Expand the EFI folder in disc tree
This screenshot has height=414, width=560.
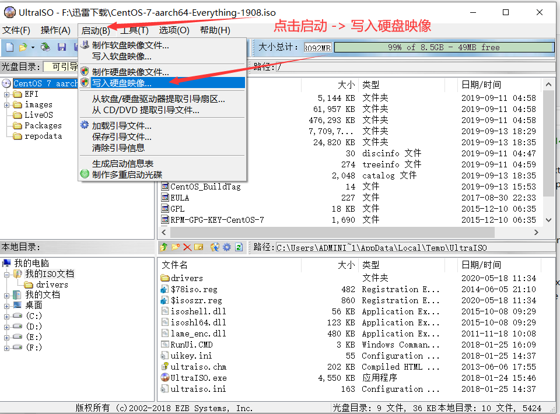pyautogui.click(x=6, y=94)
